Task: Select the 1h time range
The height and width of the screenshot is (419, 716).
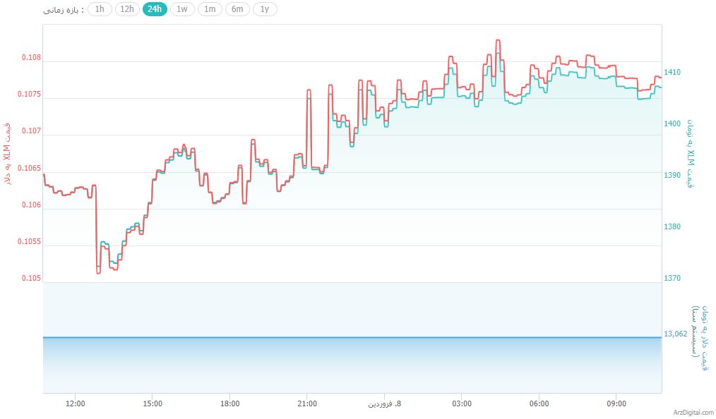Action: click(x=100, y=9)
